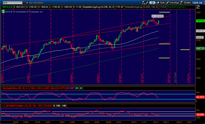The width and height of the screenshot is (205, 124).
Task: Click the H: 1813.55 high price bubble
Action: coord(158,16)
